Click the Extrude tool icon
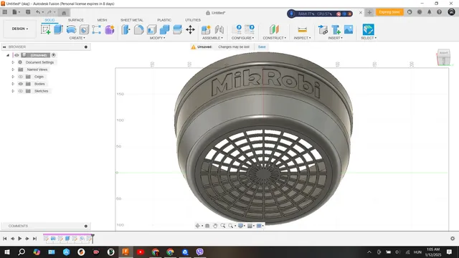The height and width of the screenshot is (258, 459). (58, 29)
